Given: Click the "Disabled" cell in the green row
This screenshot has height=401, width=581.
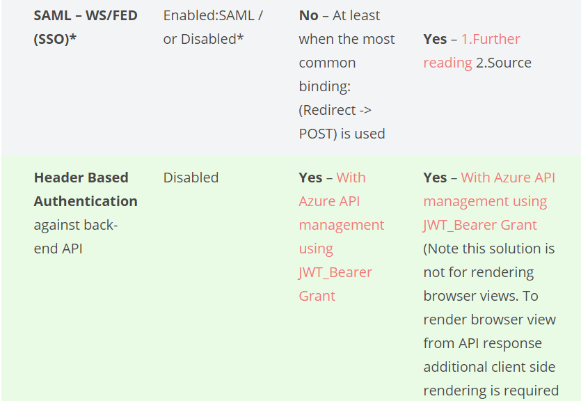Looking at the screenshot, I should [x=191, y=178].
